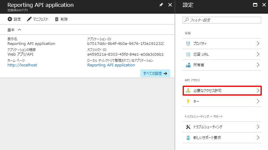The image size is (268, 150).
Task: Select the オブジェクト ID value text
Action: (126, 54)
